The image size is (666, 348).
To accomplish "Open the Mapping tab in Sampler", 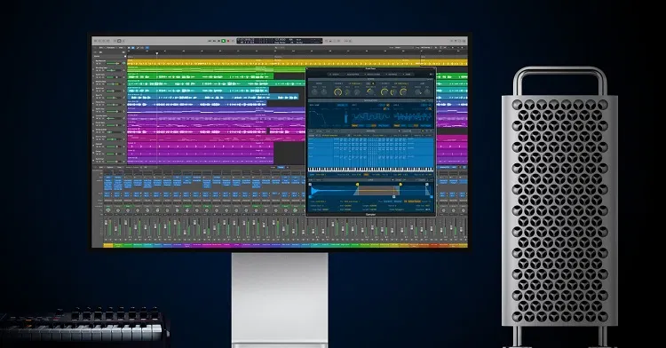I will point(392,75).
